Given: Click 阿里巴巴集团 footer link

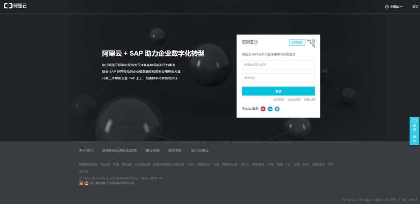Looking at the screenshot, I should [x=88, y=165].
